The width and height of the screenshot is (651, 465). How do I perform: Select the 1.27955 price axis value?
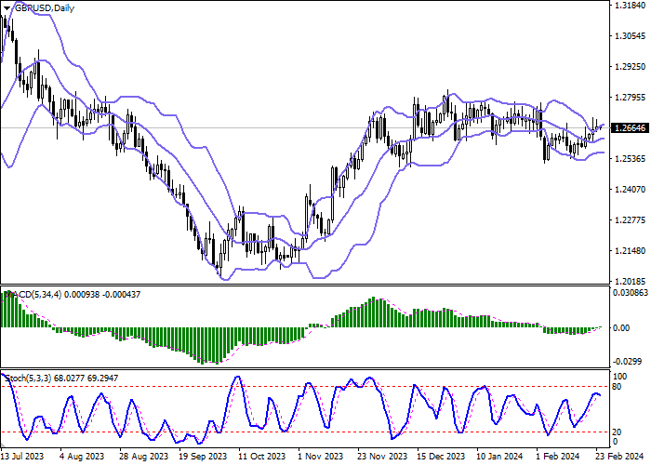tap(631, 98)
